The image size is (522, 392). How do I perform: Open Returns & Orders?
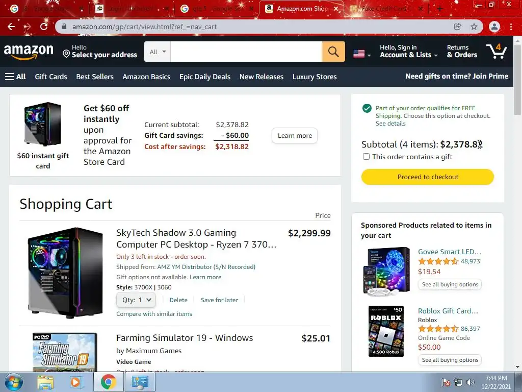(x=462, y=52)
